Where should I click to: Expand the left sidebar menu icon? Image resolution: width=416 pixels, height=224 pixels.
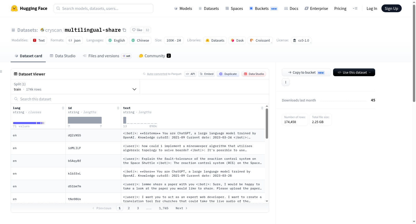pyautogui.click(x=1, y=72)
